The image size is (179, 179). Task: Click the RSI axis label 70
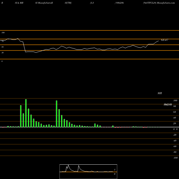coord(3,41)
